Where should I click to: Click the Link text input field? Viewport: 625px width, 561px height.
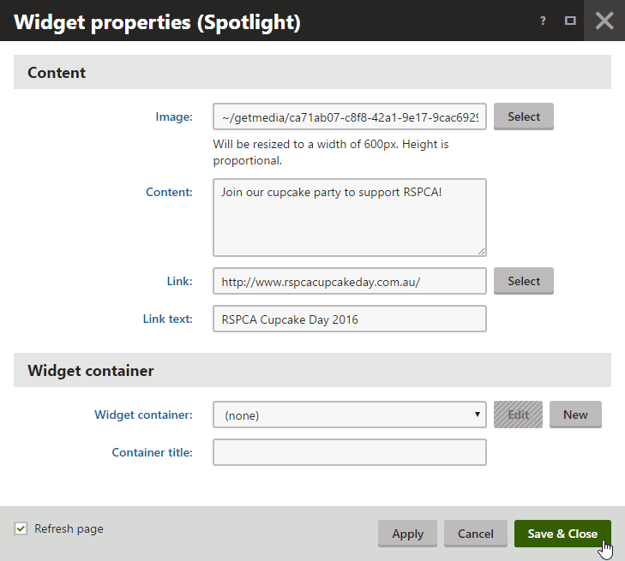[x=349, y=319]
